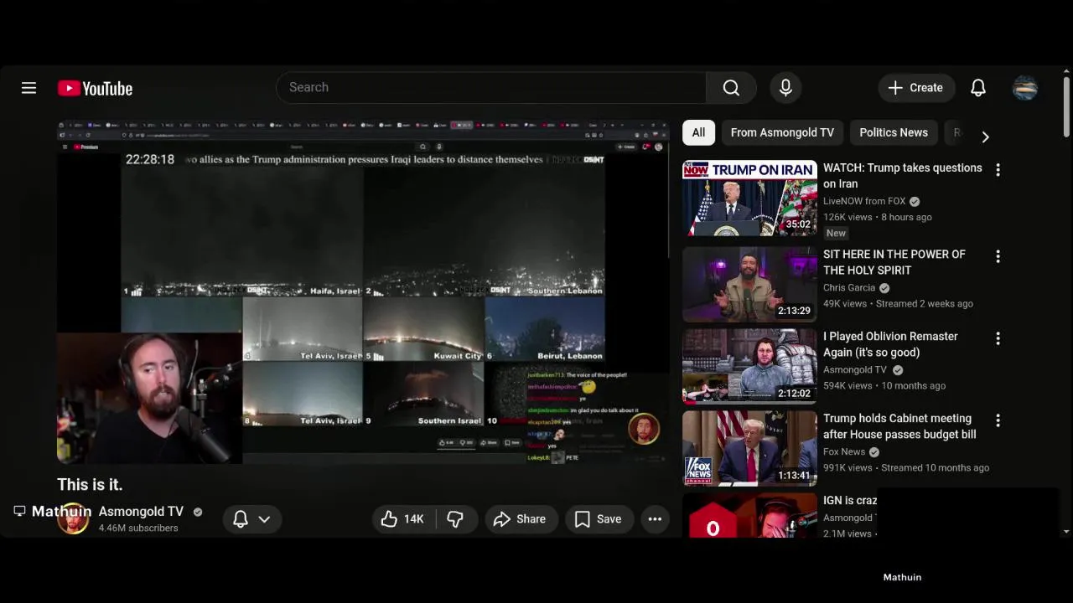Screen dimensions: 1073x603
Task: Click Chris Garcia channel name
Action: pos(849,287)
